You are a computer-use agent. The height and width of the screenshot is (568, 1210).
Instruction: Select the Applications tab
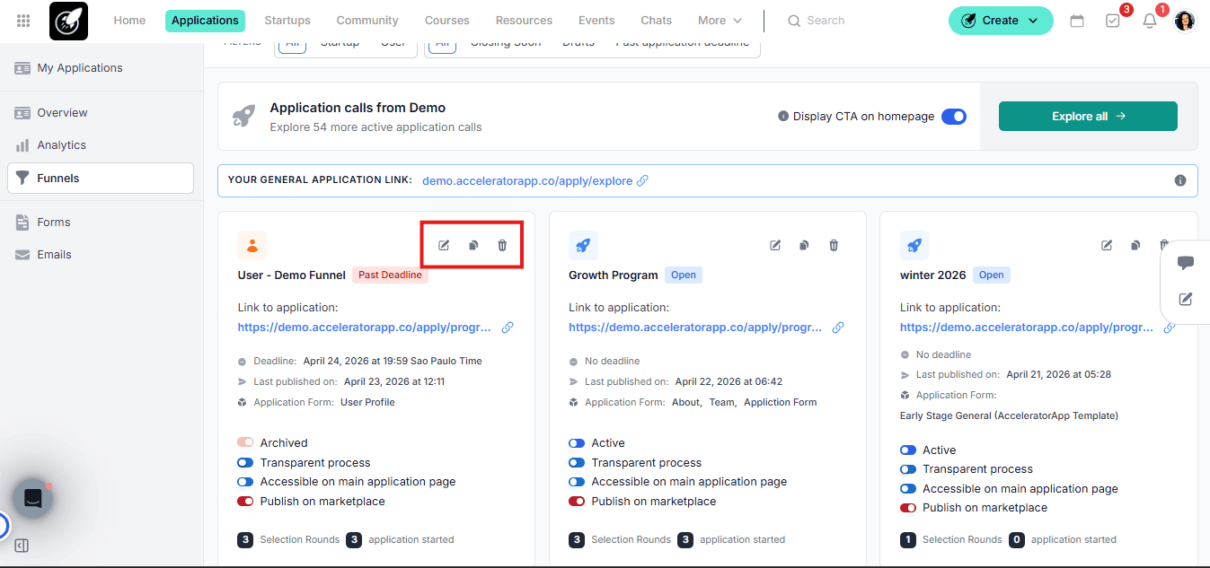[205, 21]
